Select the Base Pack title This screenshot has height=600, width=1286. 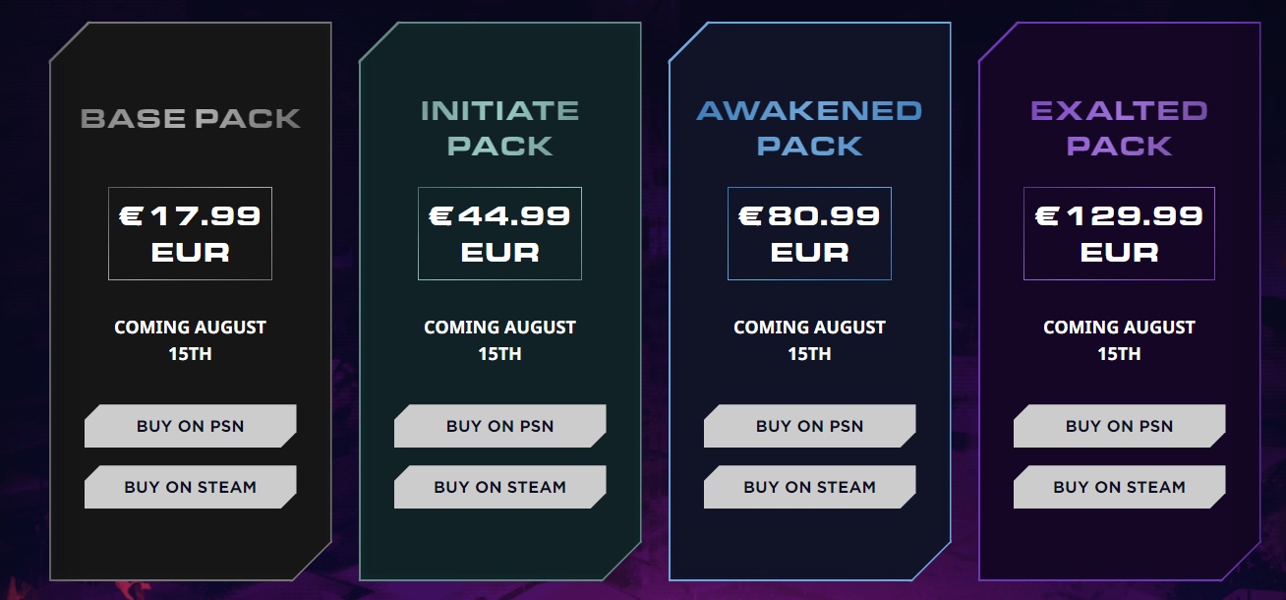tap(190, 119)
